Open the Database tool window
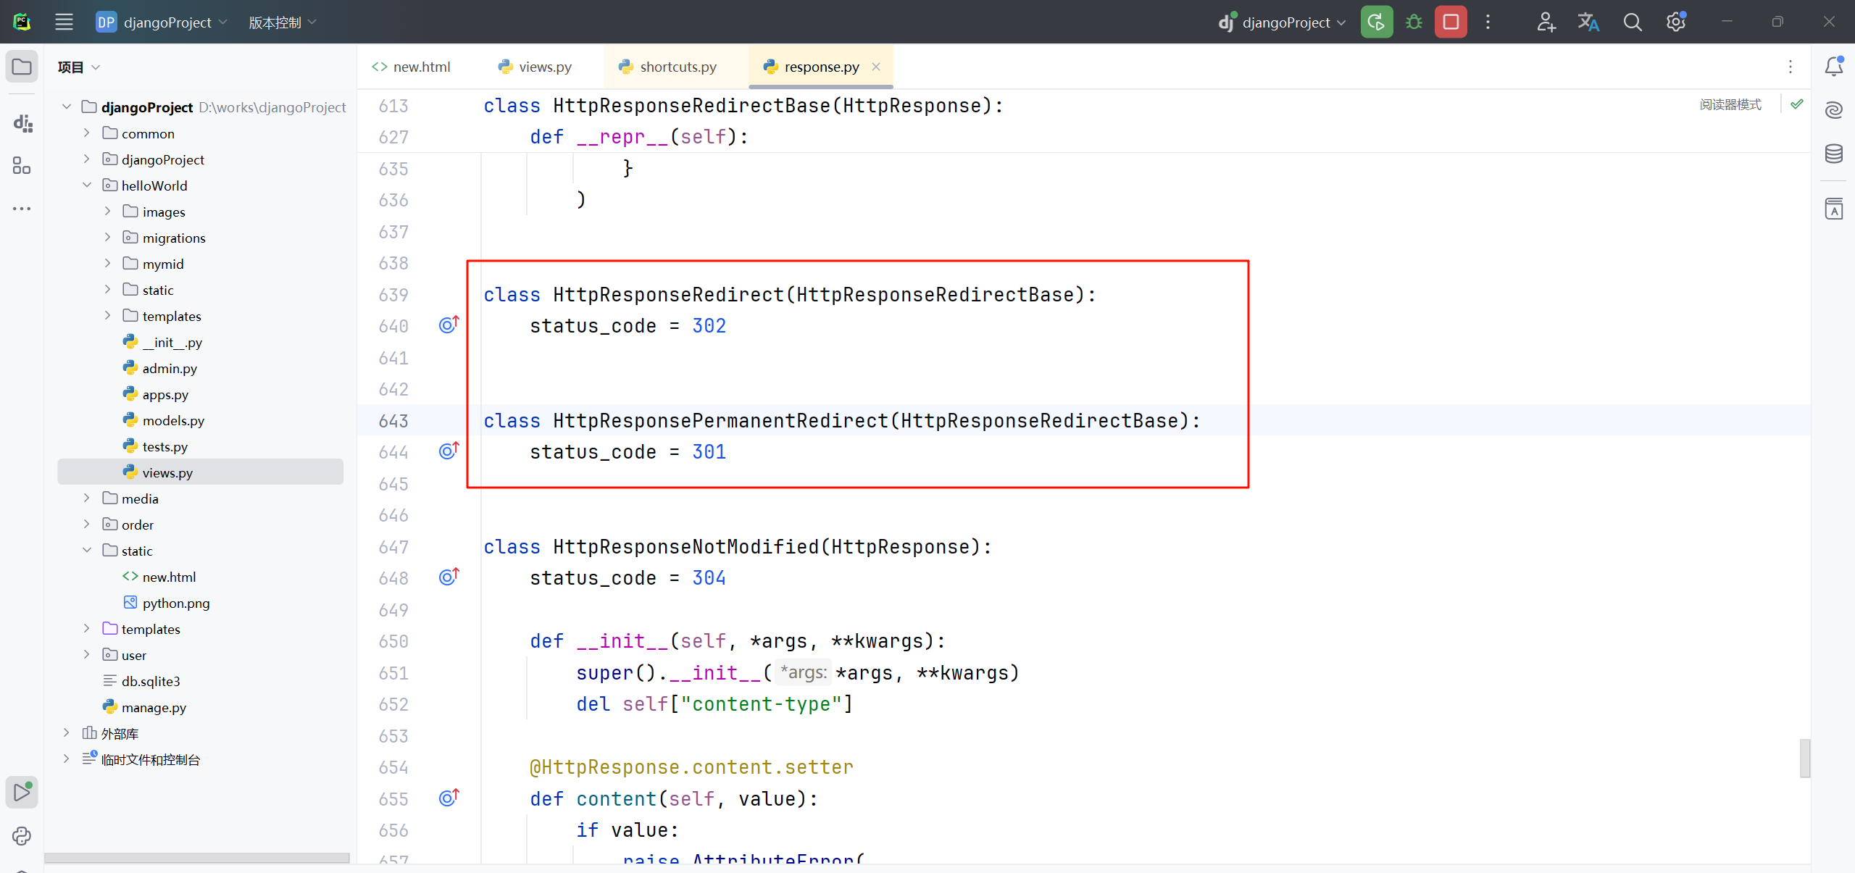The width and height of the screenshot is (1855, 873). 1834,154
